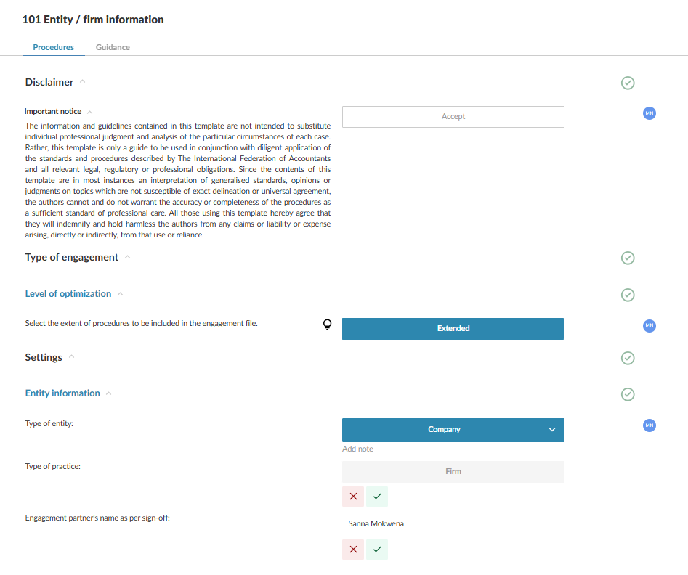Click the MN avatar beside the Extended button
Screen dimensions: 688x575
pyautogui.click(x=649, y=326)
